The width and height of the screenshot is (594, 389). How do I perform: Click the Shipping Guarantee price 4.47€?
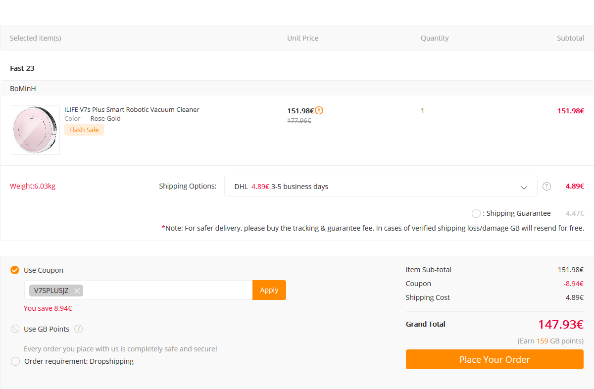click(x=575, y=213)
